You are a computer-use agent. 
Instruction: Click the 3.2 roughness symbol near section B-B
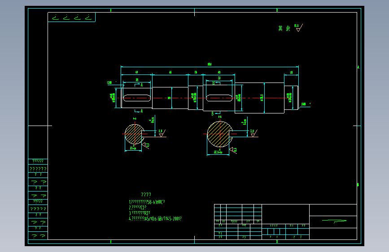pos(254,133)
